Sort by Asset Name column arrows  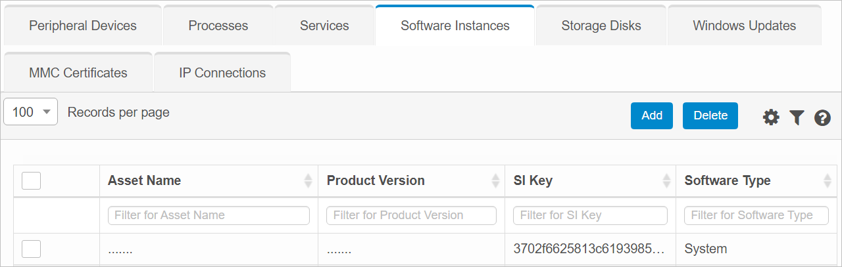point(308,181)
